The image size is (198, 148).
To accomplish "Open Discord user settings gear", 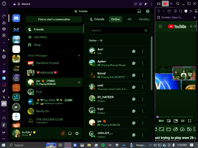I will point(77,133).
